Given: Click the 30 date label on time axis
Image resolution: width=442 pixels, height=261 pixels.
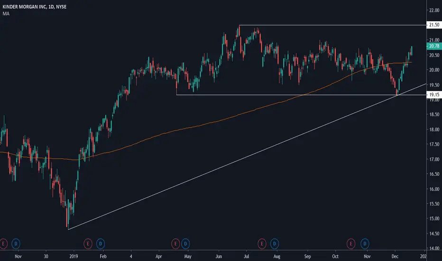Looking at the screenshot, I should tap(46, 256).
